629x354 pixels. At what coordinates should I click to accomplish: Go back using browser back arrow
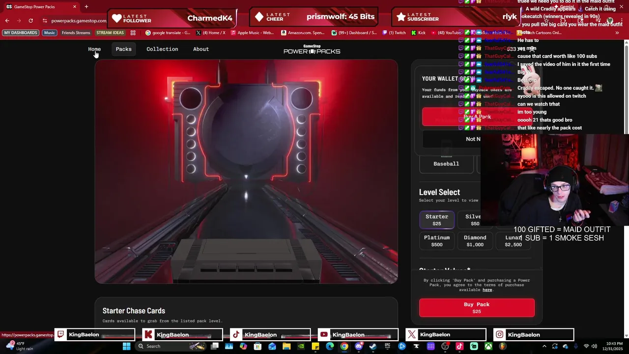(x=7, y=20)
